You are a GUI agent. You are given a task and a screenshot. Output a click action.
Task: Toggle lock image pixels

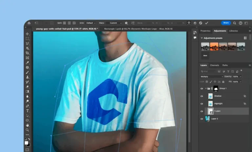click(x=211, y=82)
